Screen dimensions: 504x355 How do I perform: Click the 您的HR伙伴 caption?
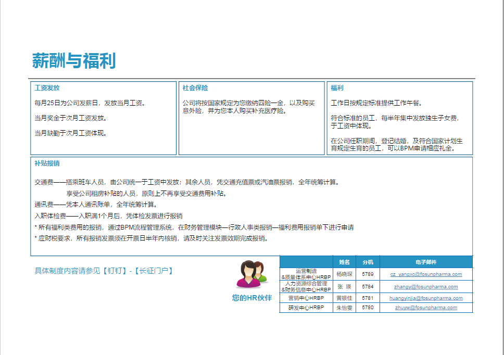point(252,298)
